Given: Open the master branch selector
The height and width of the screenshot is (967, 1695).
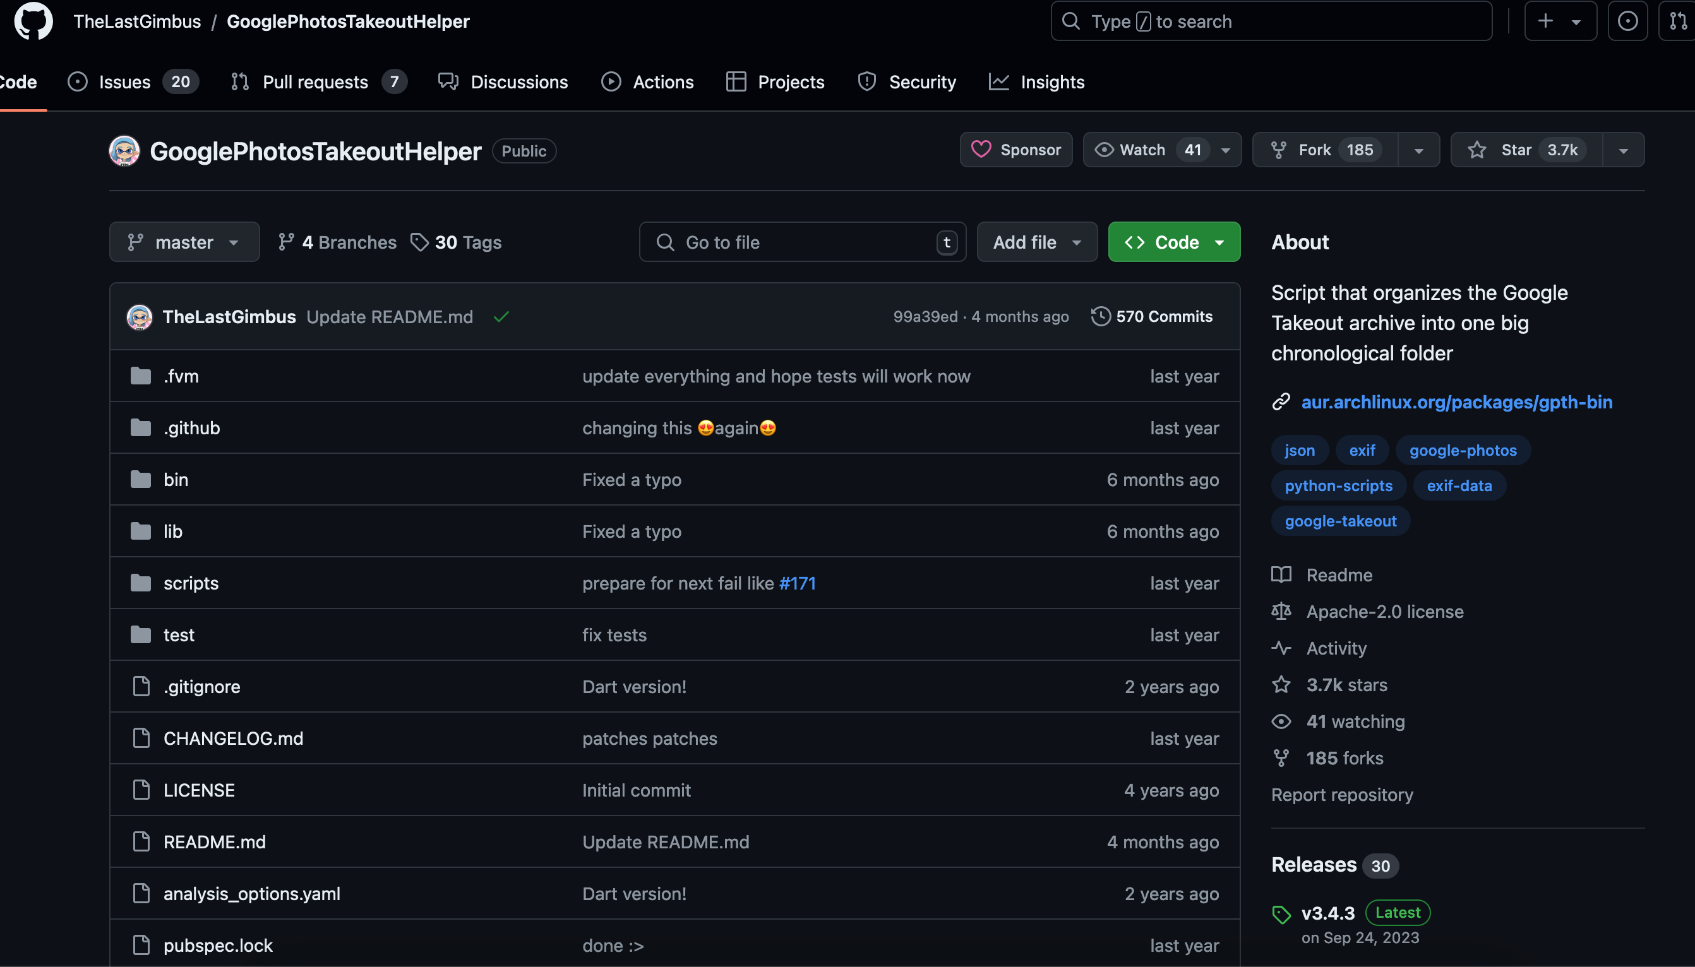Looking at the screenshot, I should tap(184, 242).
